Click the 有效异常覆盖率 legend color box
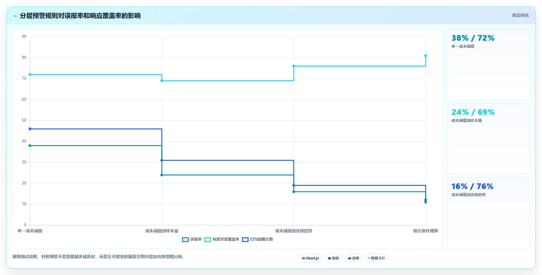Image resolution: width=542 pixels, height=275 pixels. 208,240
